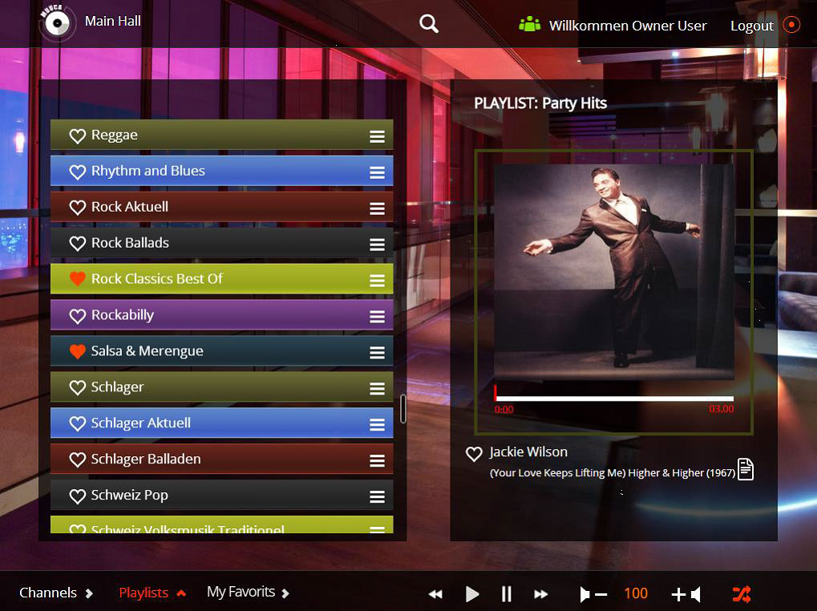Open the Reggae playlist menu icon
Image resolution: width=817 pixels, height=611 pixels.
(378, 136)
